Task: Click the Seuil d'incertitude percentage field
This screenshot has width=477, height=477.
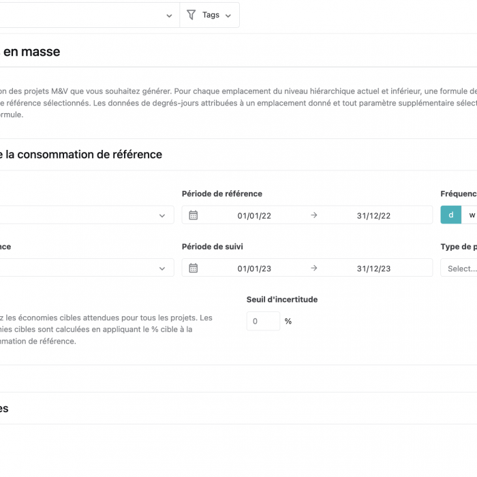Action: (x=263, y=321)
